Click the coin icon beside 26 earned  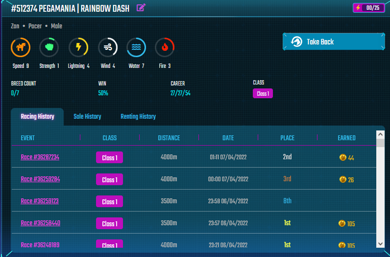(343, 179)
